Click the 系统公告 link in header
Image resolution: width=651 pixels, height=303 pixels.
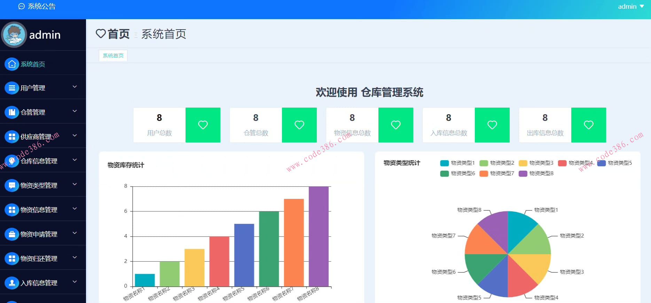[x=37, y=6]
